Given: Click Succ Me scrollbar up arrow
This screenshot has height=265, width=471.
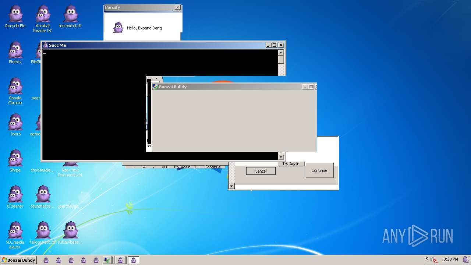Looking at the screenshot, I should pyautogui.click(x=281, y=52).
